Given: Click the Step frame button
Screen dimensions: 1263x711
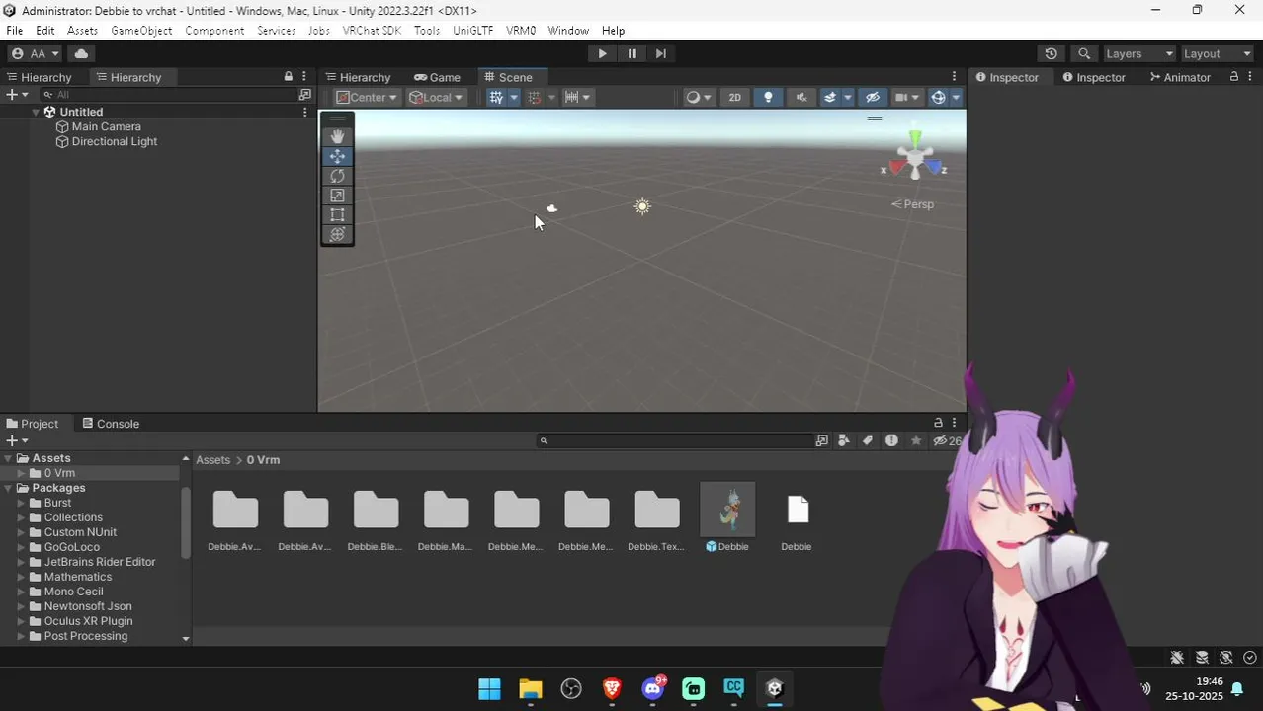Looking at the screenshot, I should [661, 53].
